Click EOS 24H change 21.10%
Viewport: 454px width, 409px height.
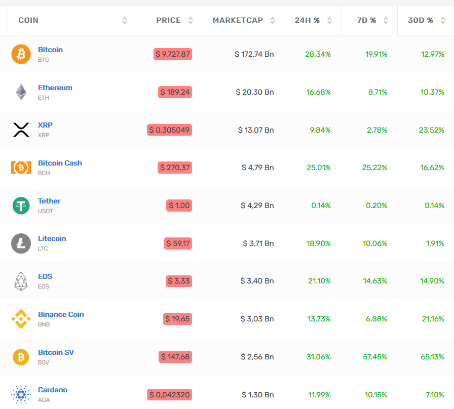pos(319,281)
